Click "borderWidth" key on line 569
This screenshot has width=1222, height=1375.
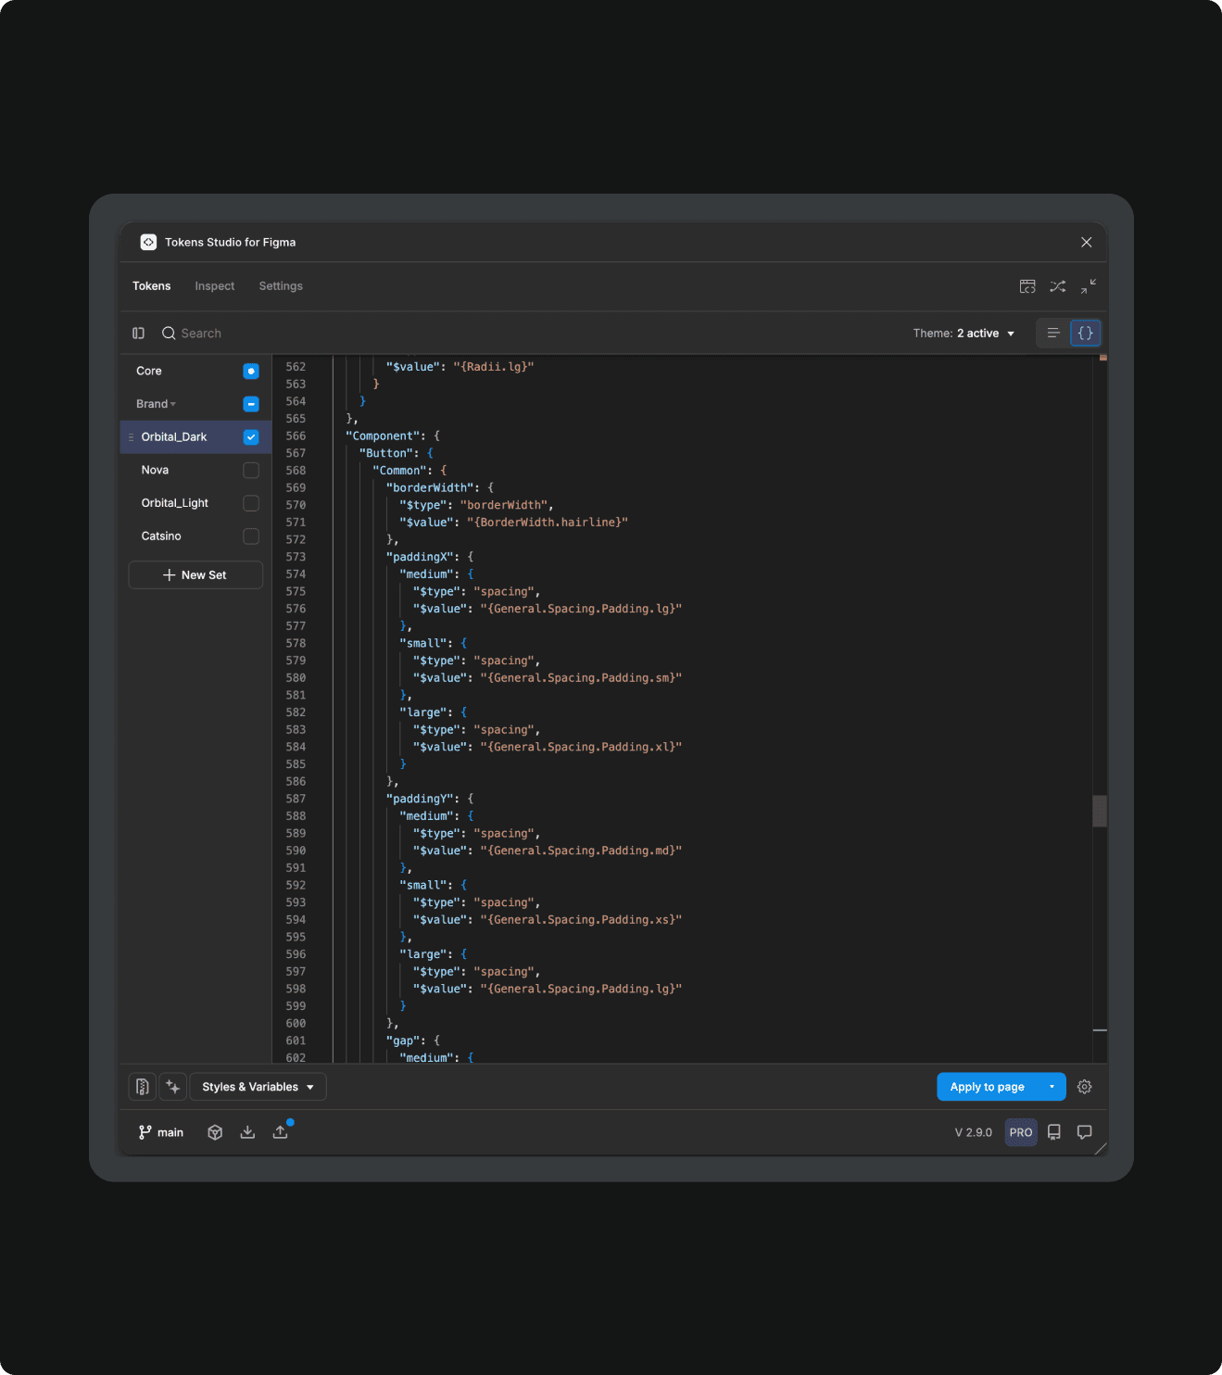[430, 487]
